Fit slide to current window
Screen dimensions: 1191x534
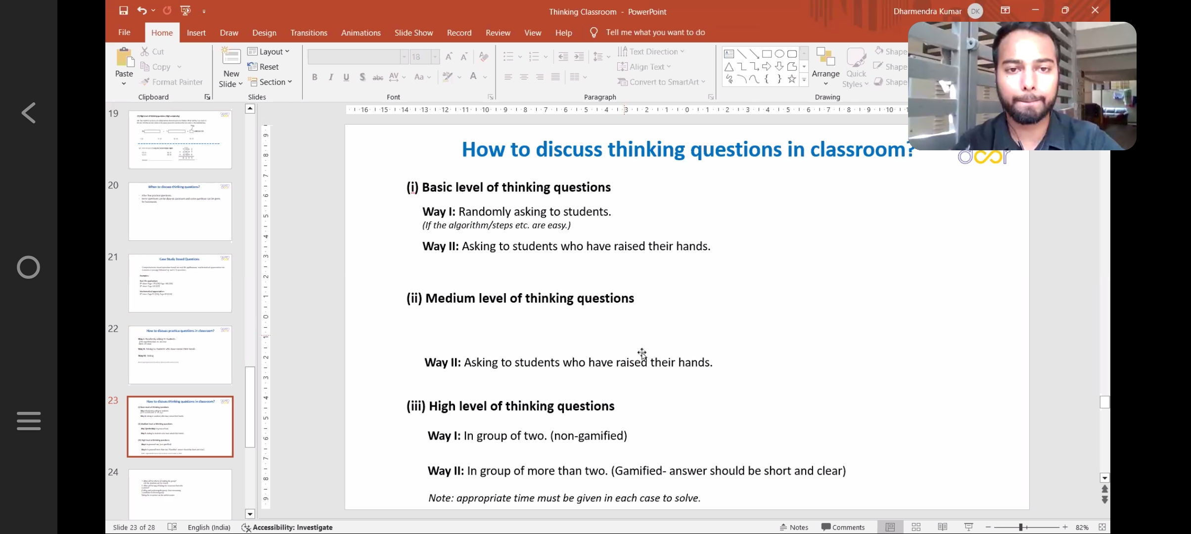1102,527
